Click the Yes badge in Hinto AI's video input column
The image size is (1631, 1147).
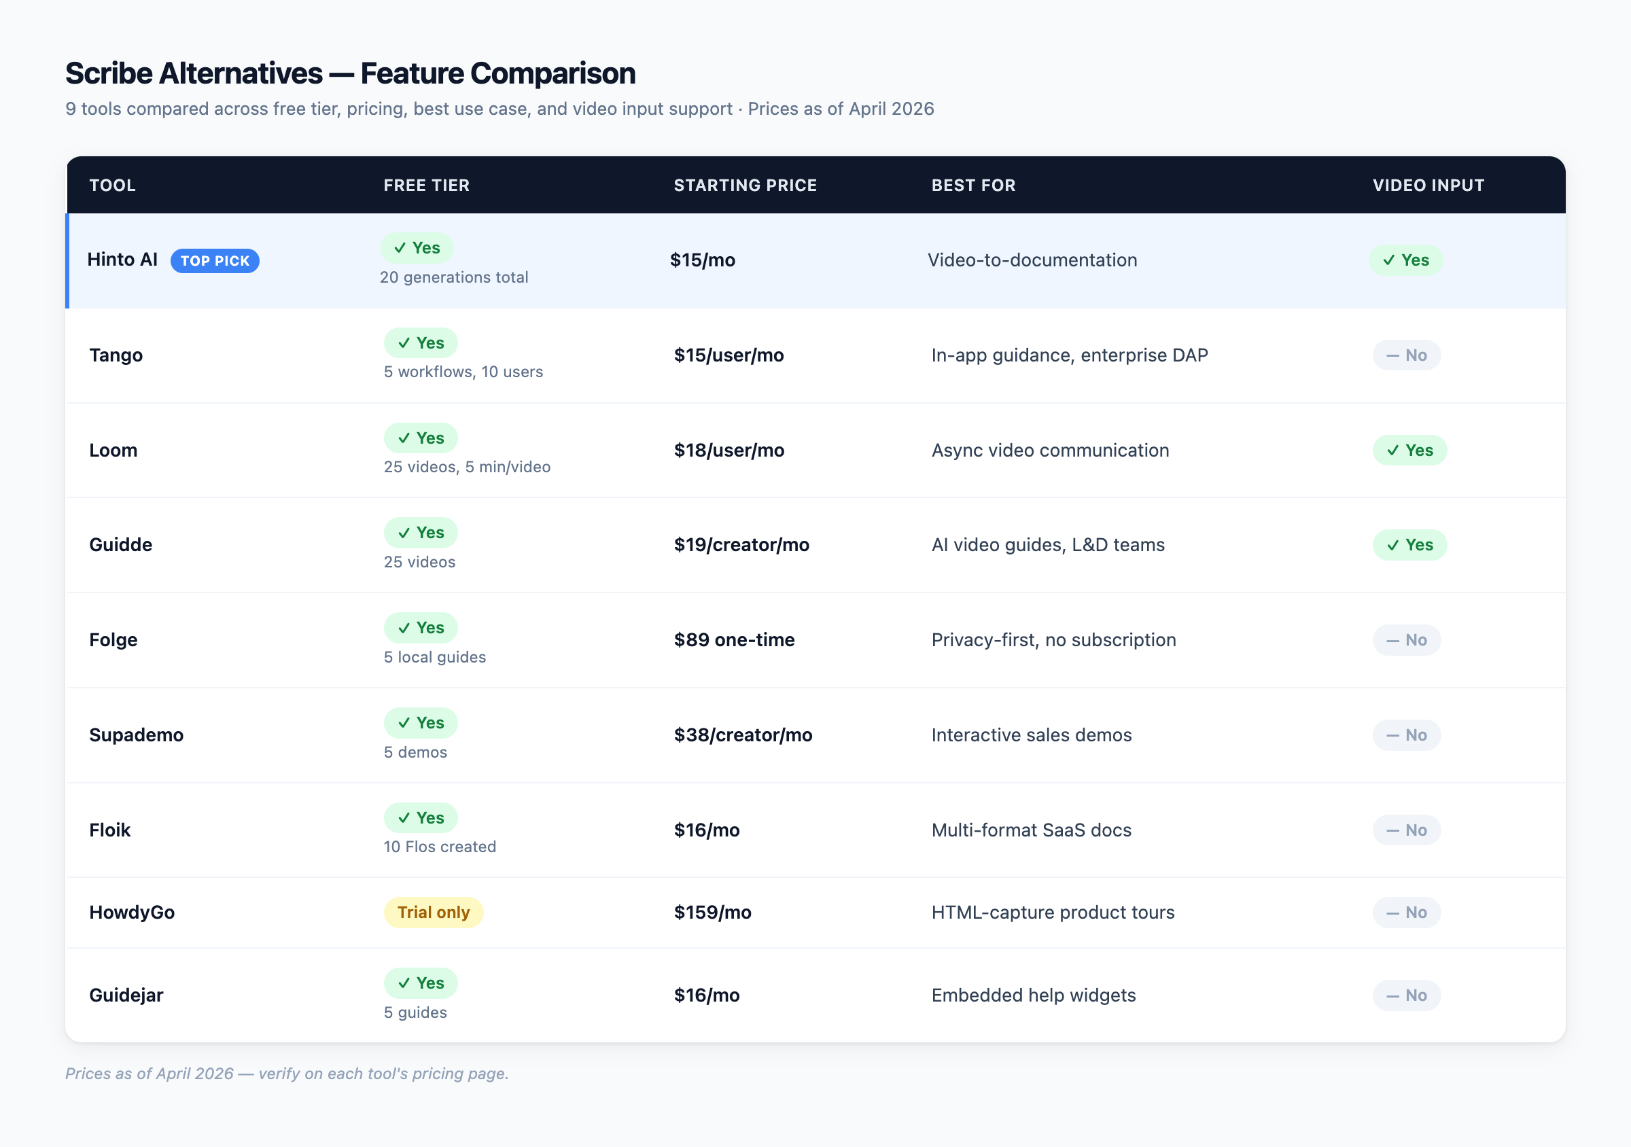(1406, 260)
